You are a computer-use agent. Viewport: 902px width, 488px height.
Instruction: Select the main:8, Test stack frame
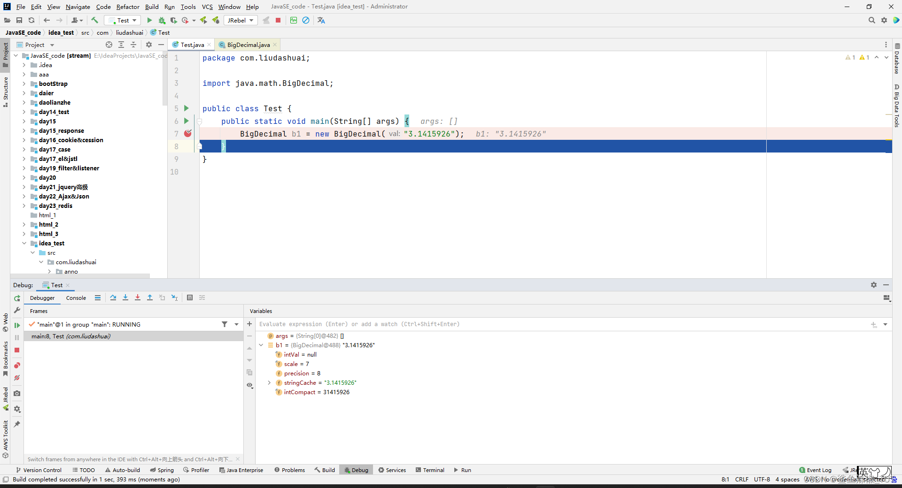133,336
